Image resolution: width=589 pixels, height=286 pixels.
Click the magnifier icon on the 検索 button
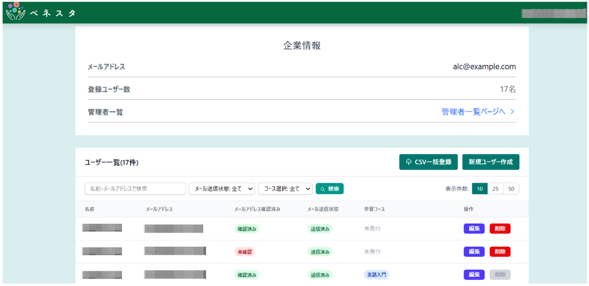(x=323, y=189)
